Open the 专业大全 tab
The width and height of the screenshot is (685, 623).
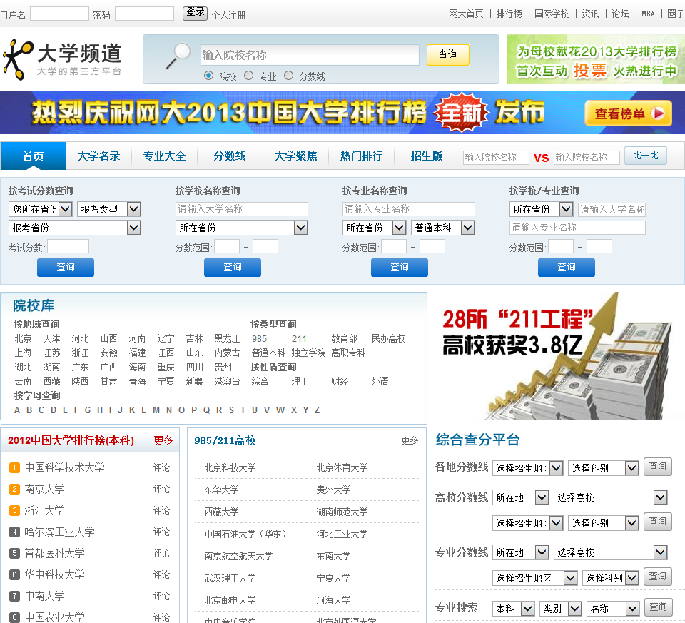[x=165, y=156]
